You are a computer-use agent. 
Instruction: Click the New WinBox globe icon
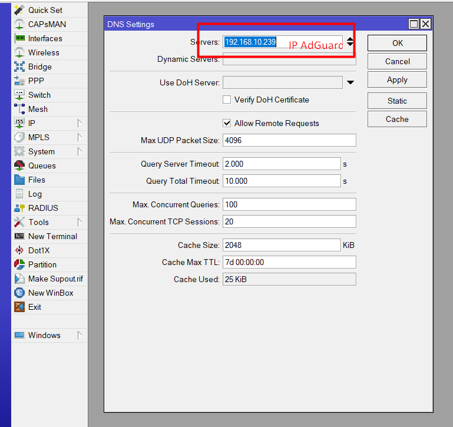tap(19, 293)
